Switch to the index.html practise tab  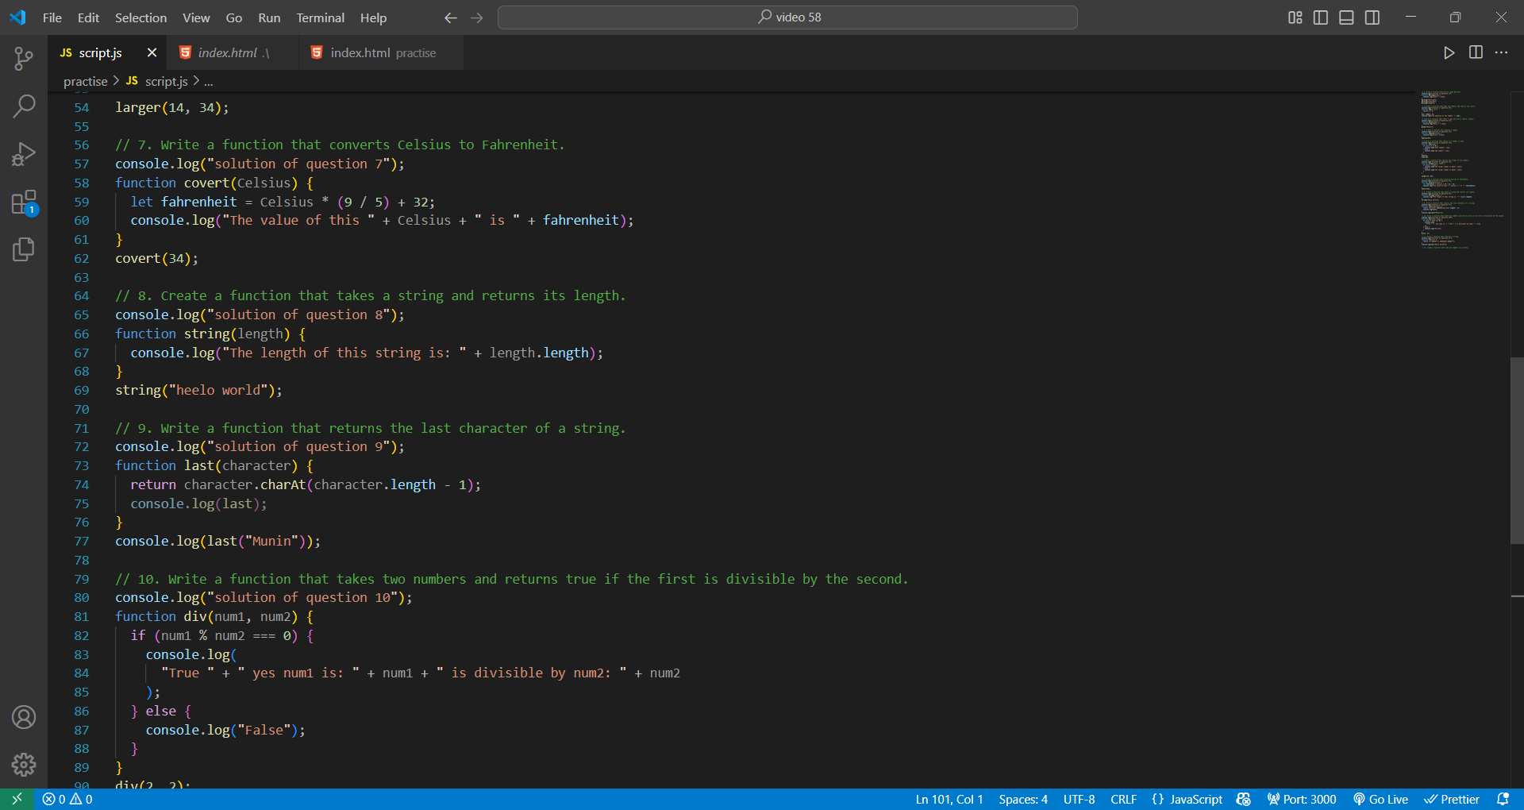tap(383, 52)
